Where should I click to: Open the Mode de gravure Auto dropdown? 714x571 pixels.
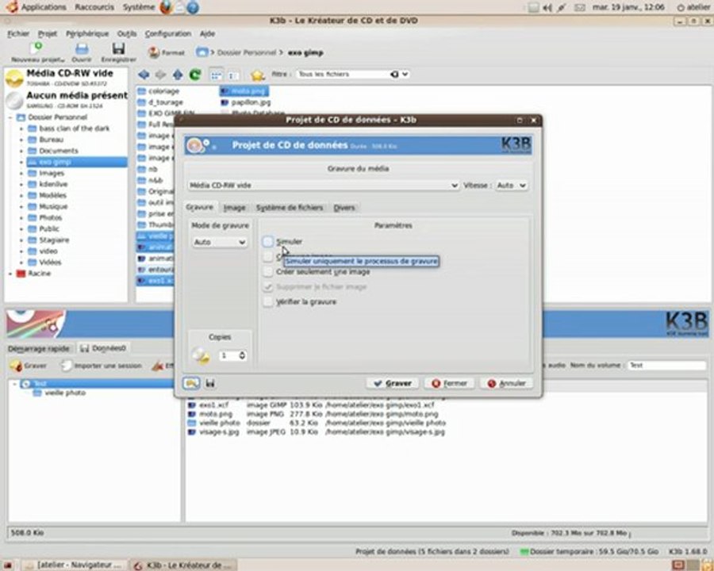click(220, 242)
